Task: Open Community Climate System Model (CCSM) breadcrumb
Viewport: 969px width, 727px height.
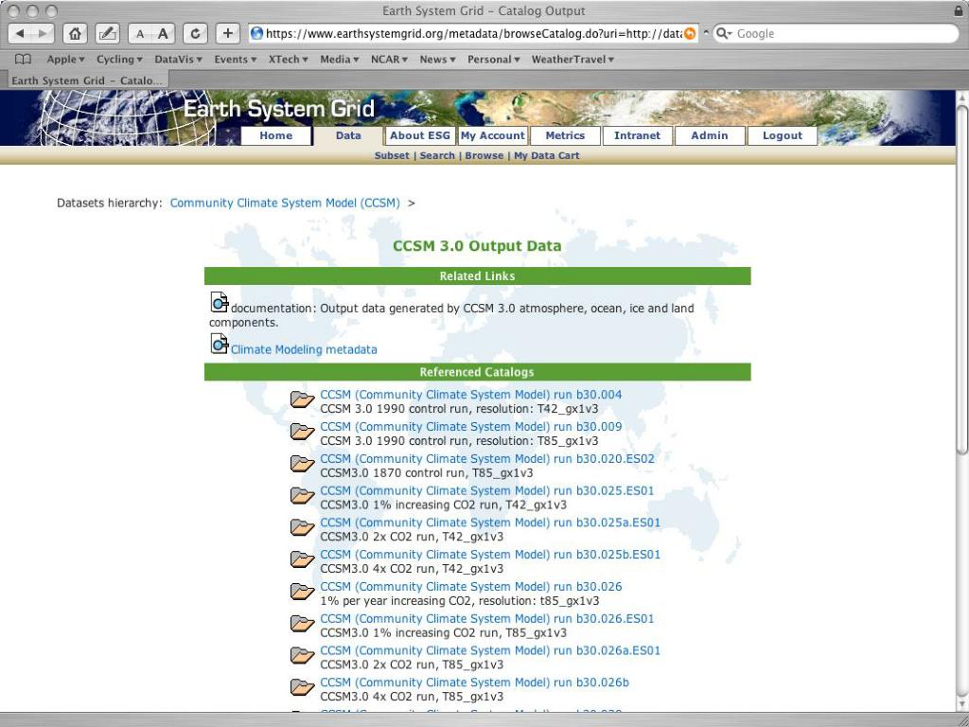Action: [285, 203]
